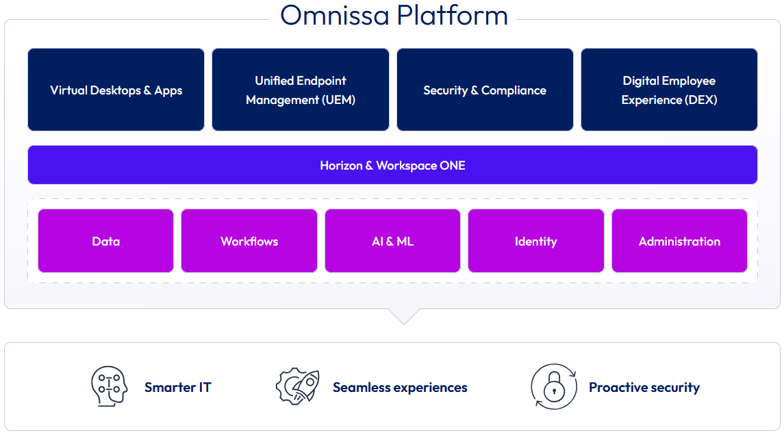Select the Unified Endpoint Management (UEM) tile
The width and height of the screenshot is (784, 435).
(x=301, y=90)
